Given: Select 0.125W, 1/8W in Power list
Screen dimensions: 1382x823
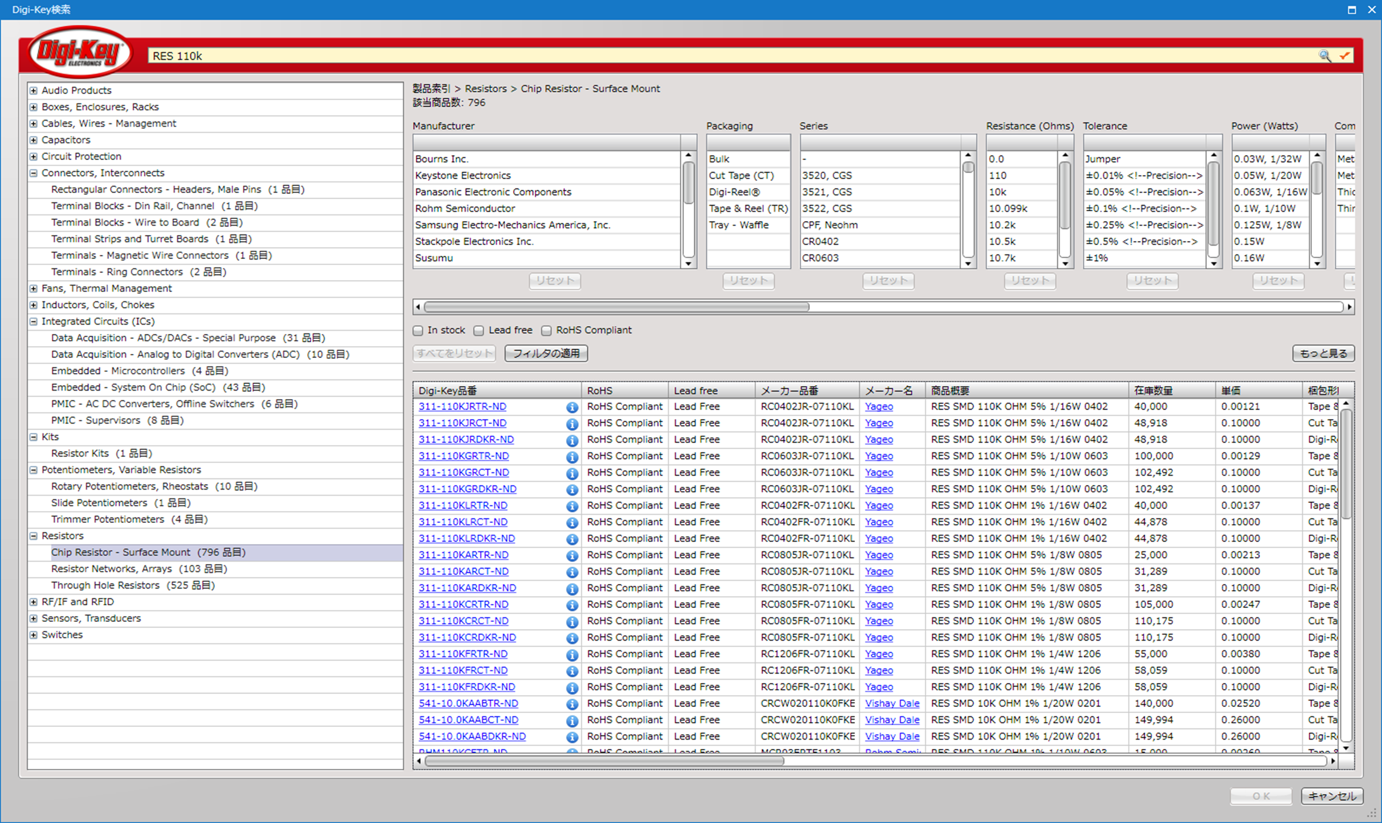Looking at the screenshot, I should [1270, 225].
